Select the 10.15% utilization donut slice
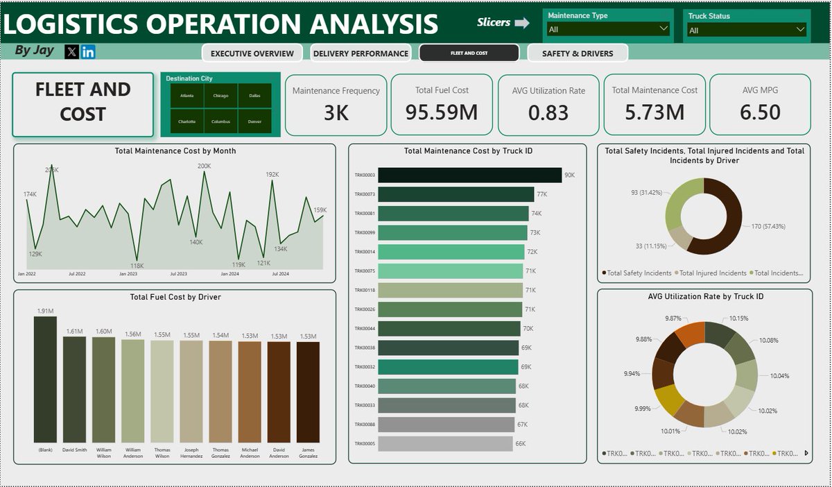Screen dimensions: 832x487 [x=718, y=334]
